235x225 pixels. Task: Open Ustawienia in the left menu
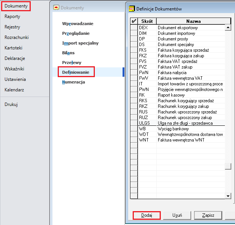click(x=15, y=79)
